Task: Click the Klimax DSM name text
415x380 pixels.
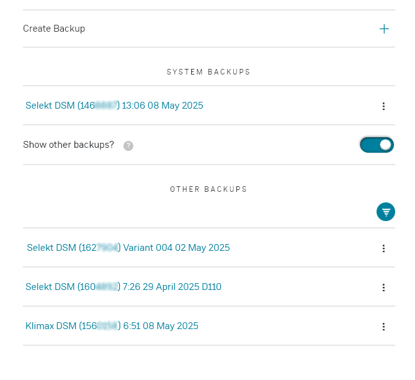Action: coord(51,326)
